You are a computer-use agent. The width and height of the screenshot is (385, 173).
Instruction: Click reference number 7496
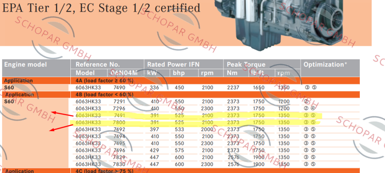119,150
